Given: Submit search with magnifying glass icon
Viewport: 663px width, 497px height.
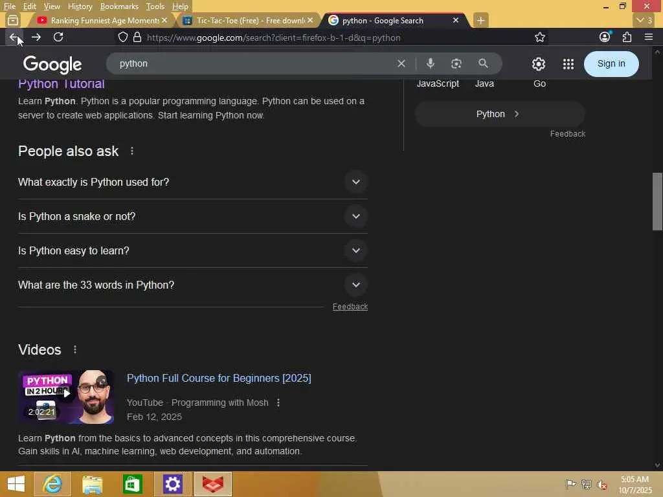Looking at the screenshot, I should click(x=483, y=64).
